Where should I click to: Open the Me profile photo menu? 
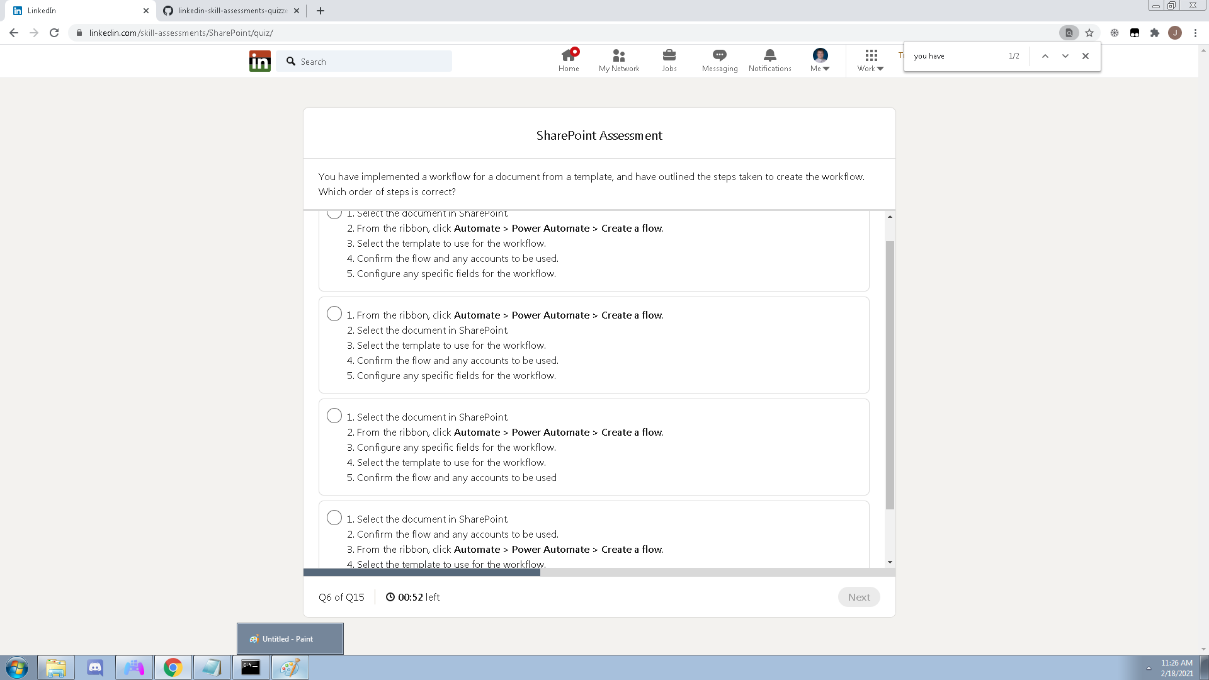click(x=819, y=60)
